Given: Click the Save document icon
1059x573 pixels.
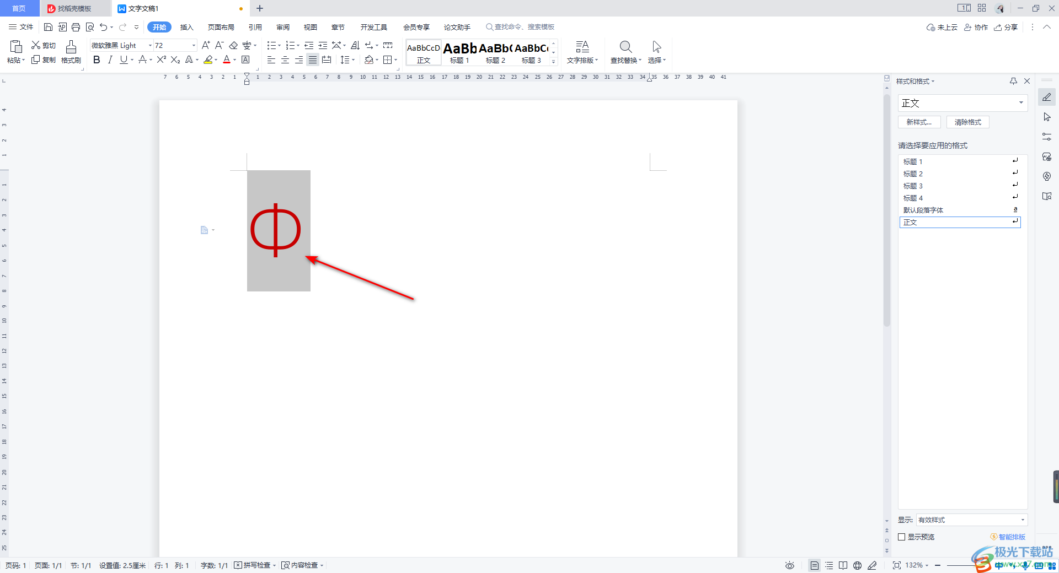Looking at the screenshot, I should coord(48,27).
